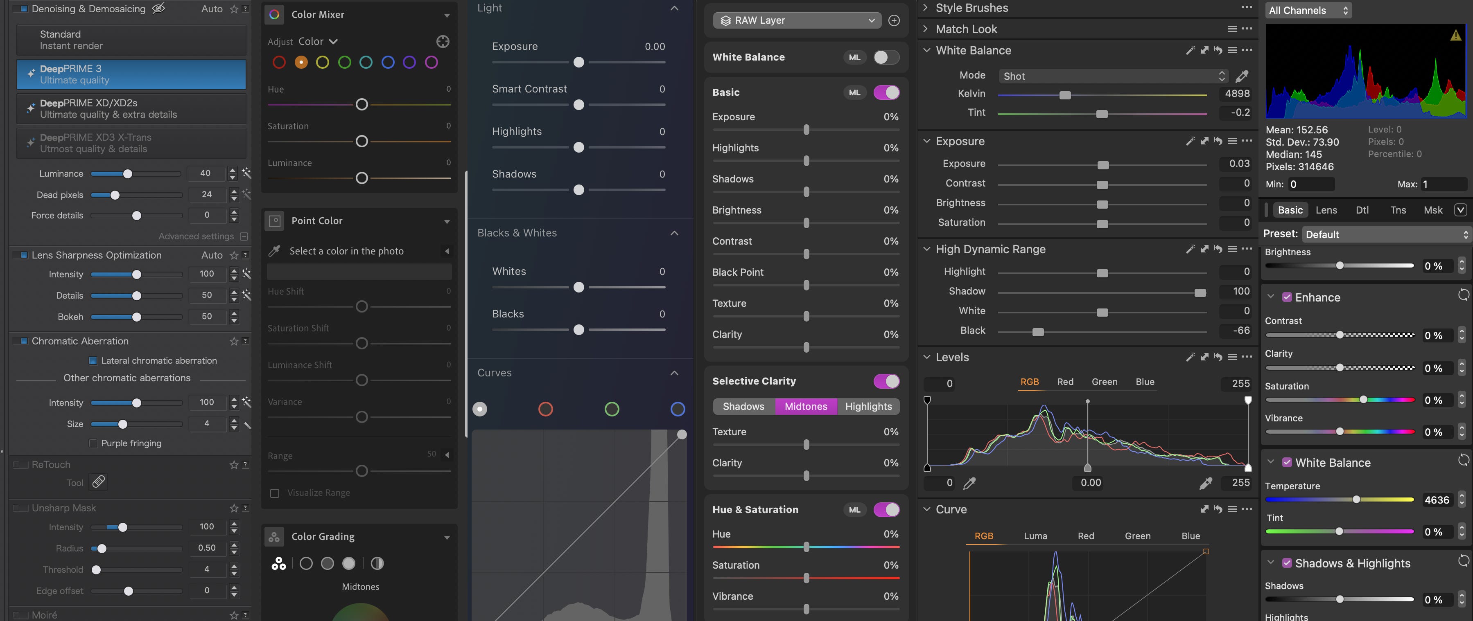Click the histogram clipping warning triangle
The height and width of the screenshot is (621, 1473).
tap(1455, 36)
